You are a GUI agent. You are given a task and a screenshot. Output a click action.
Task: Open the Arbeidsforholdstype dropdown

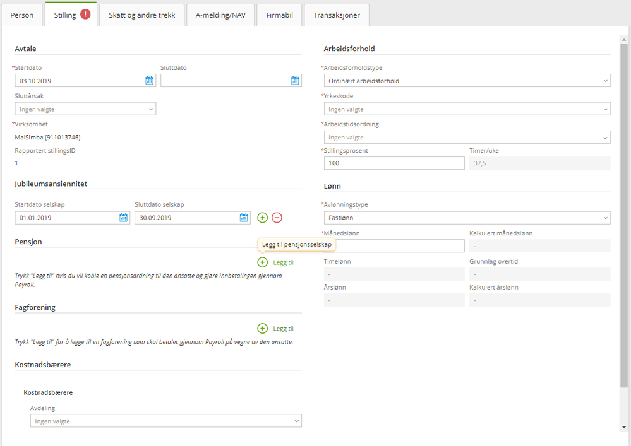pyautogui.click(x=467, y=81)
